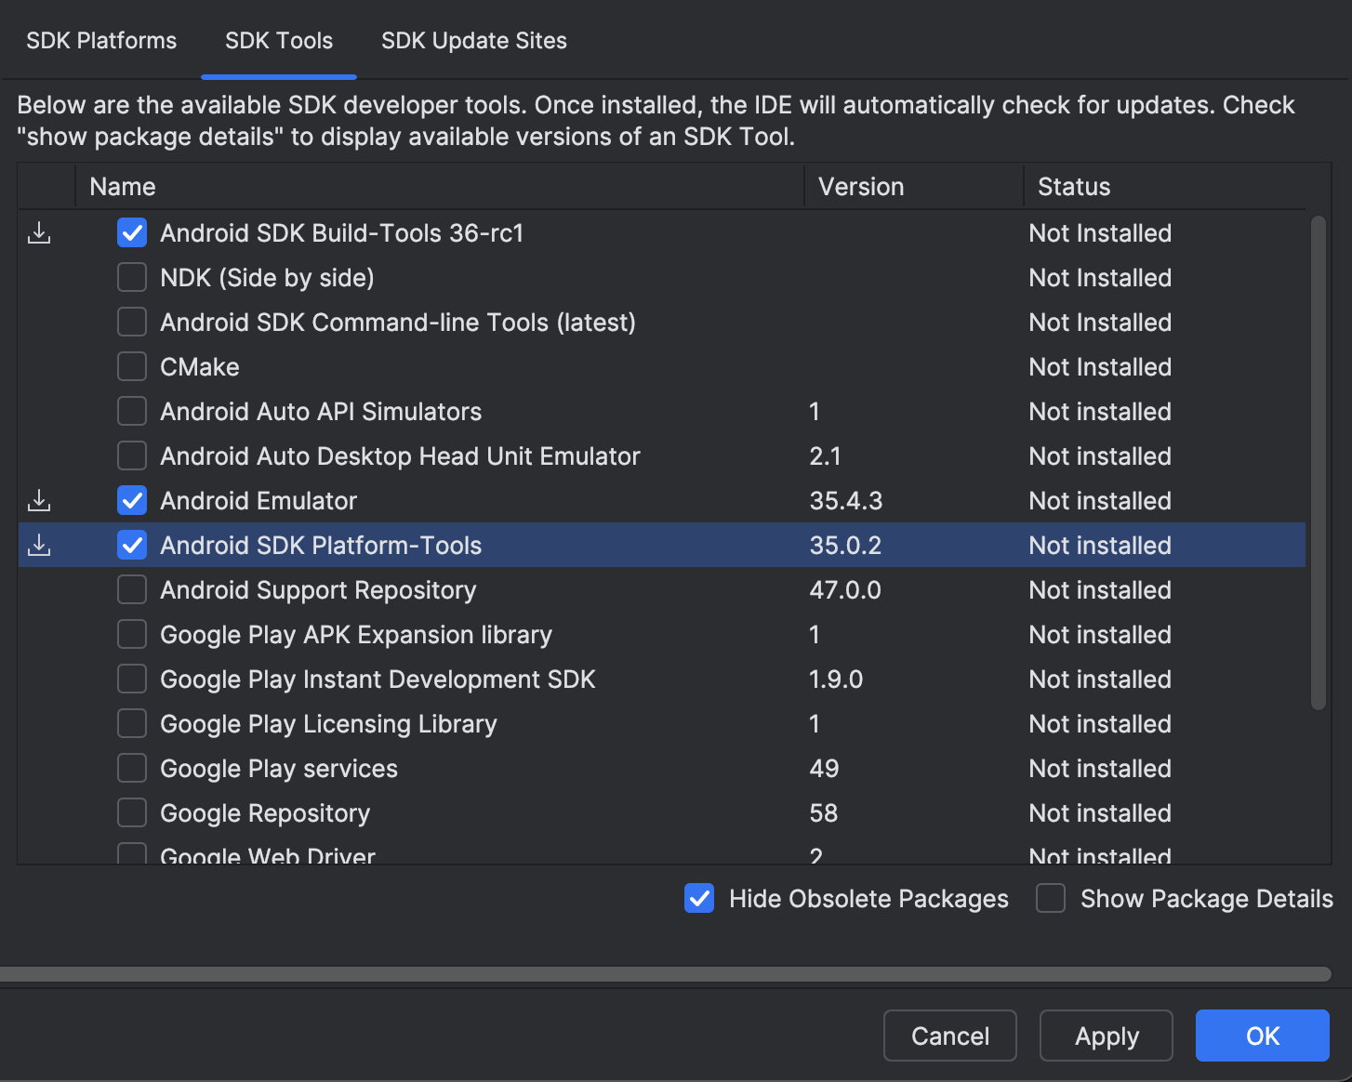
Task: Enable the NDK (Side by side) checkbox
Action: click(x=131, y=277)
